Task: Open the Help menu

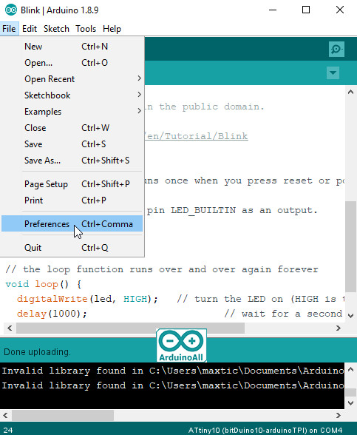Action: 112,29
